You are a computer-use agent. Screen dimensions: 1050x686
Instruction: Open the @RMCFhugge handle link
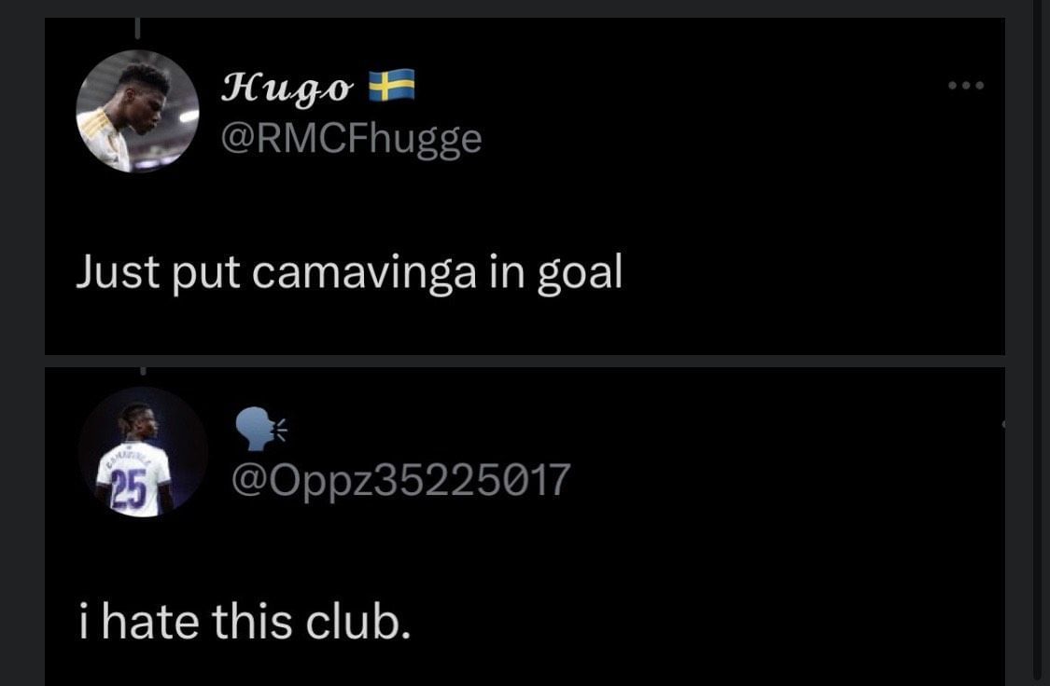coord(350,139)
